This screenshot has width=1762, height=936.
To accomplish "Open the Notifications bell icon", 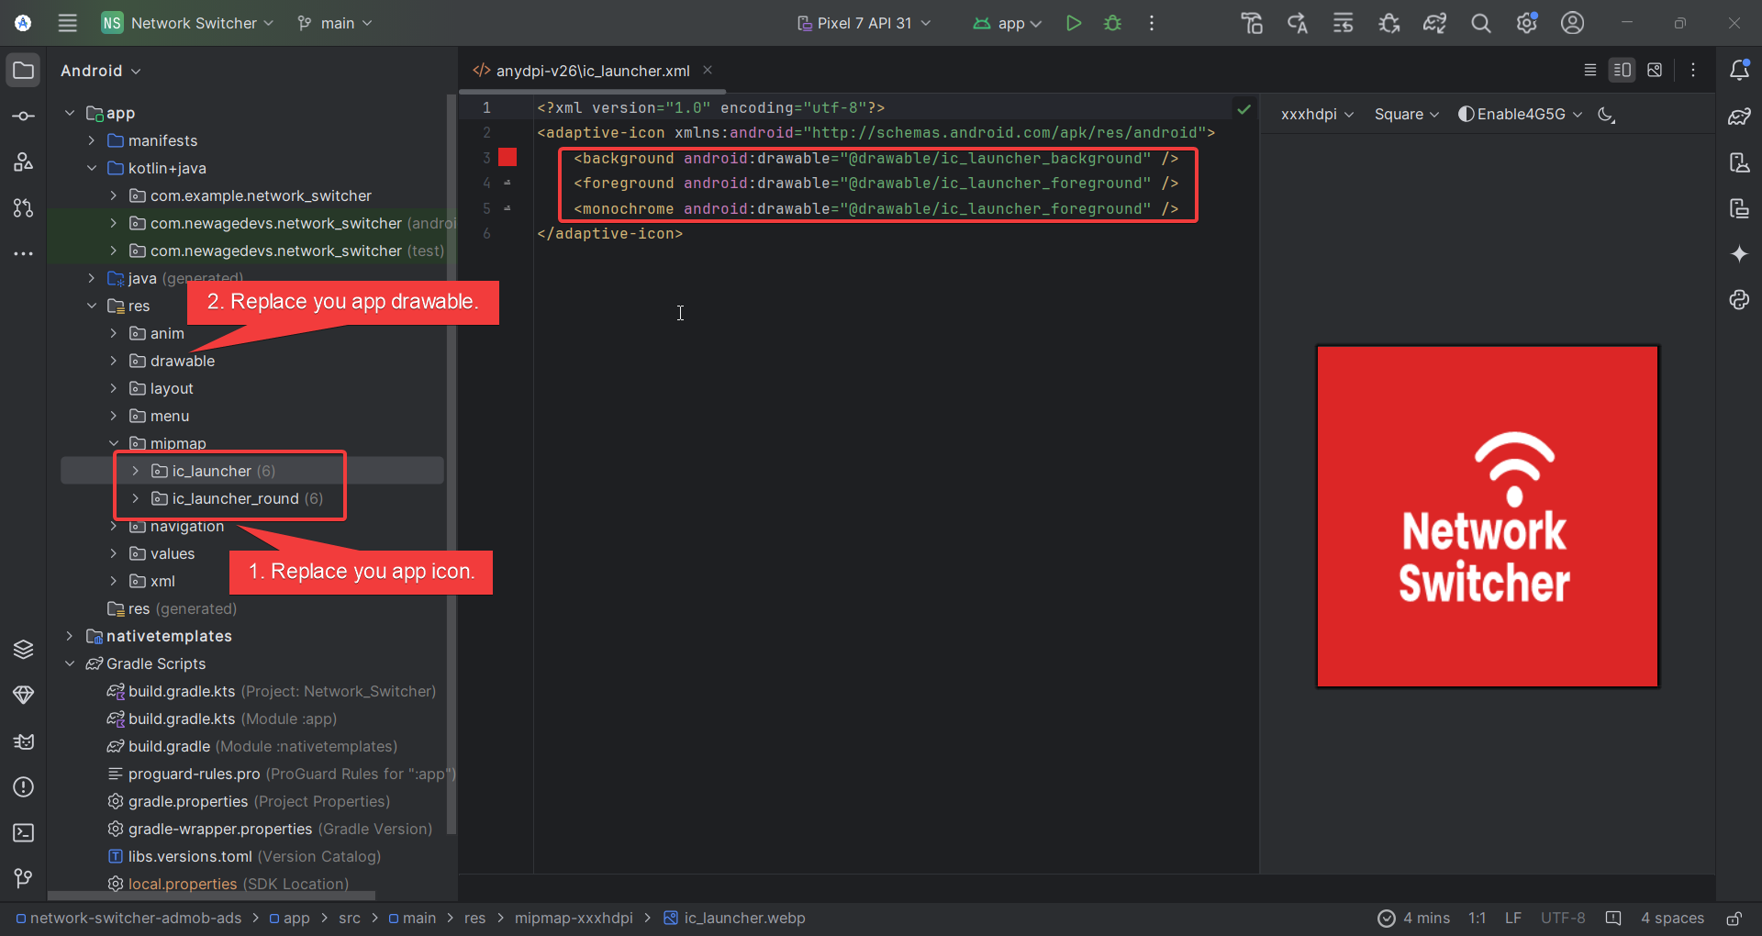I will pyautogui.click(x=1739, y=71).
